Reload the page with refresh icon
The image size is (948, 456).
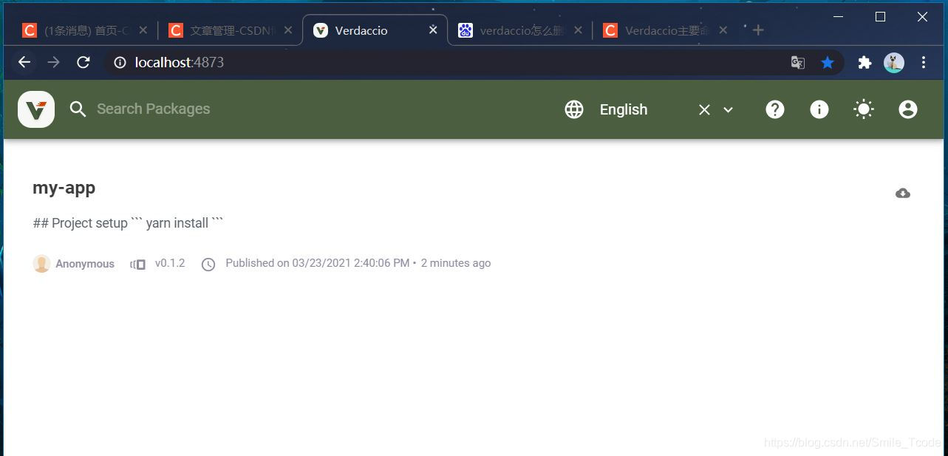click(83, 63)
